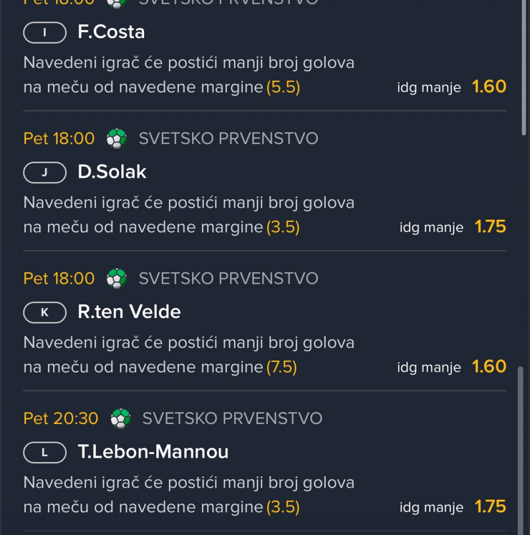530x535 pixels.
Task: Open the D.Solak player name
Action: 112,172
